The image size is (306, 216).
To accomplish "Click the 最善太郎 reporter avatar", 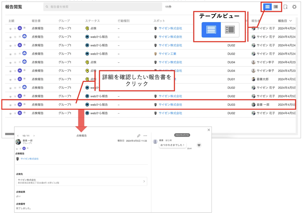I will click(x=253, y=79).
